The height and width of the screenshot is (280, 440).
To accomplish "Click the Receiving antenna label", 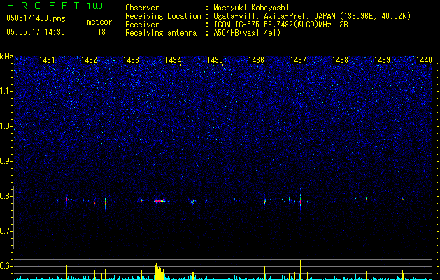I will point(161,33).
